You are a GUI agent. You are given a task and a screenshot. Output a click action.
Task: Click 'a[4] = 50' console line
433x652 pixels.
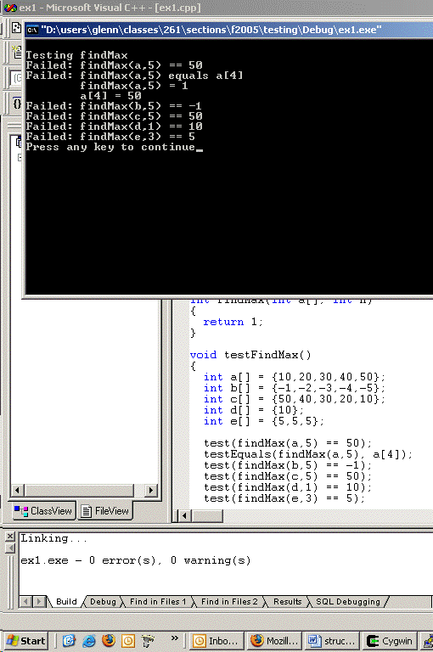tap(110, 96)
